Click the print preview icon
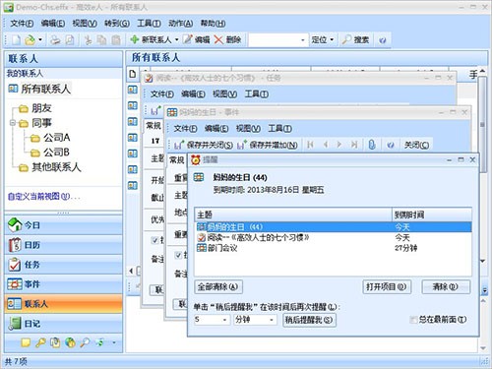The height and width of the screenshot is (369, 492). 70,40
